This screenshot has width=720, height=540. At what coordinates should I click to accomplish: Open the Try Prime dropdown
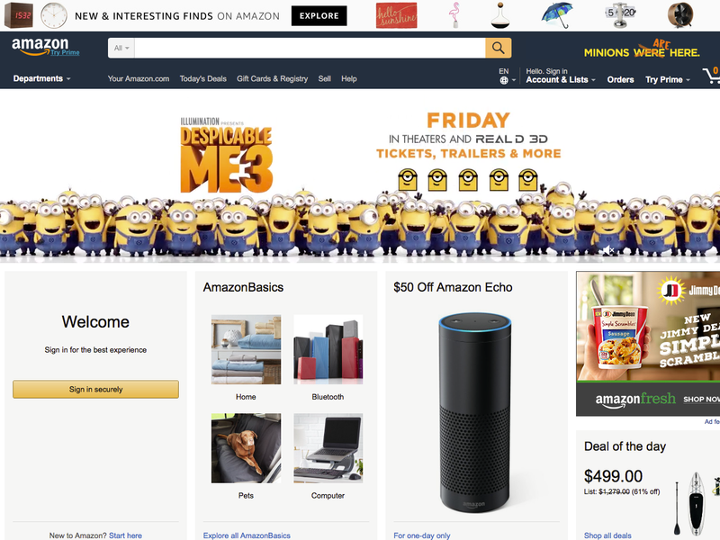click(x=668, y=79)
